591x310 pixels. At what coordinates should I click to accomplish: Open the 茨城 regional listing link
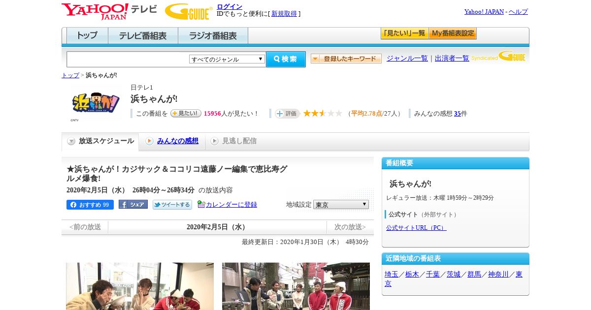click(454, 275)
